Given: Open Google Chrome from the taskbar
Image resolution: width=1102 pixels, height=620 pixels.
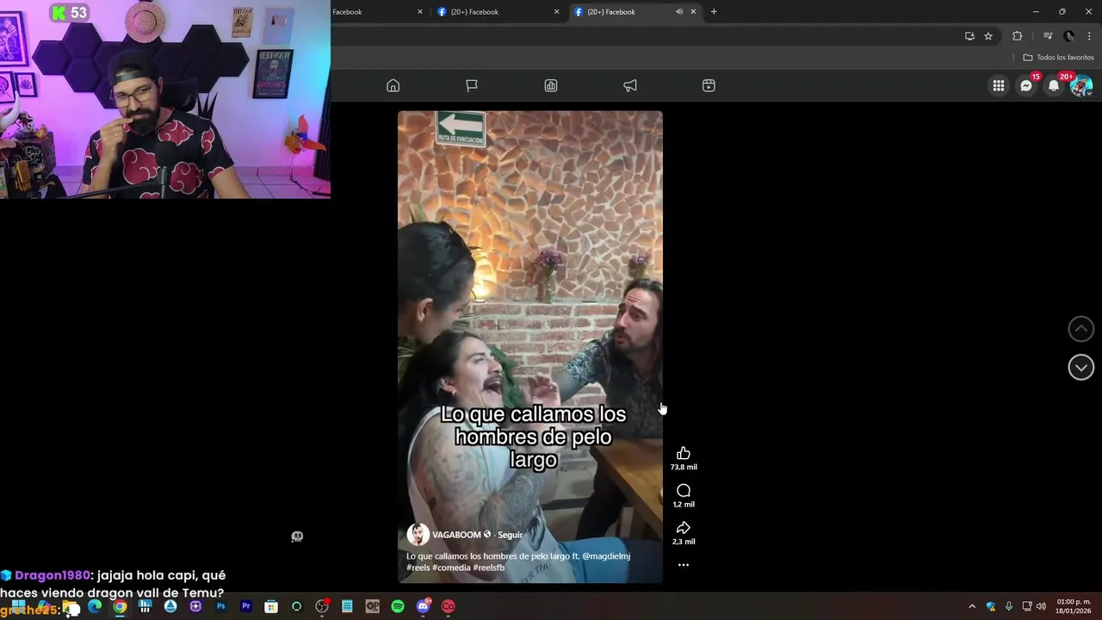Looking at the screenshot, I should click(x=120, y=606).
